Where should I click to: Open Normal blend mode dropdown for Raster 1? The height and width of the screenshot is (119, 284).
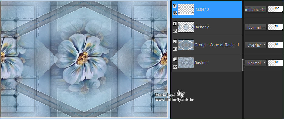(255, 63)
